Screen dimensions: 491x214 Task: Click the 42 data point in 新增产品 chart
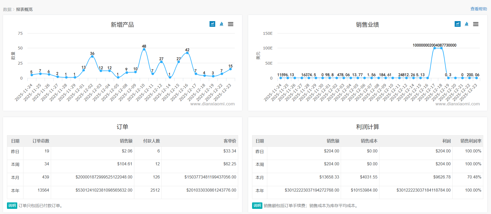click(187, 53)
